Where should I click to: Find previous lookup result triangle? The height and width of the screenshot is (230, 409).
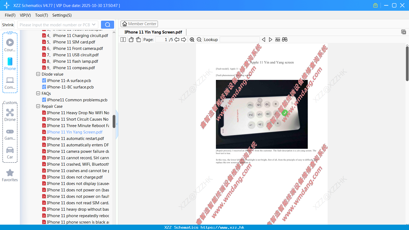[x=263, y=39]
